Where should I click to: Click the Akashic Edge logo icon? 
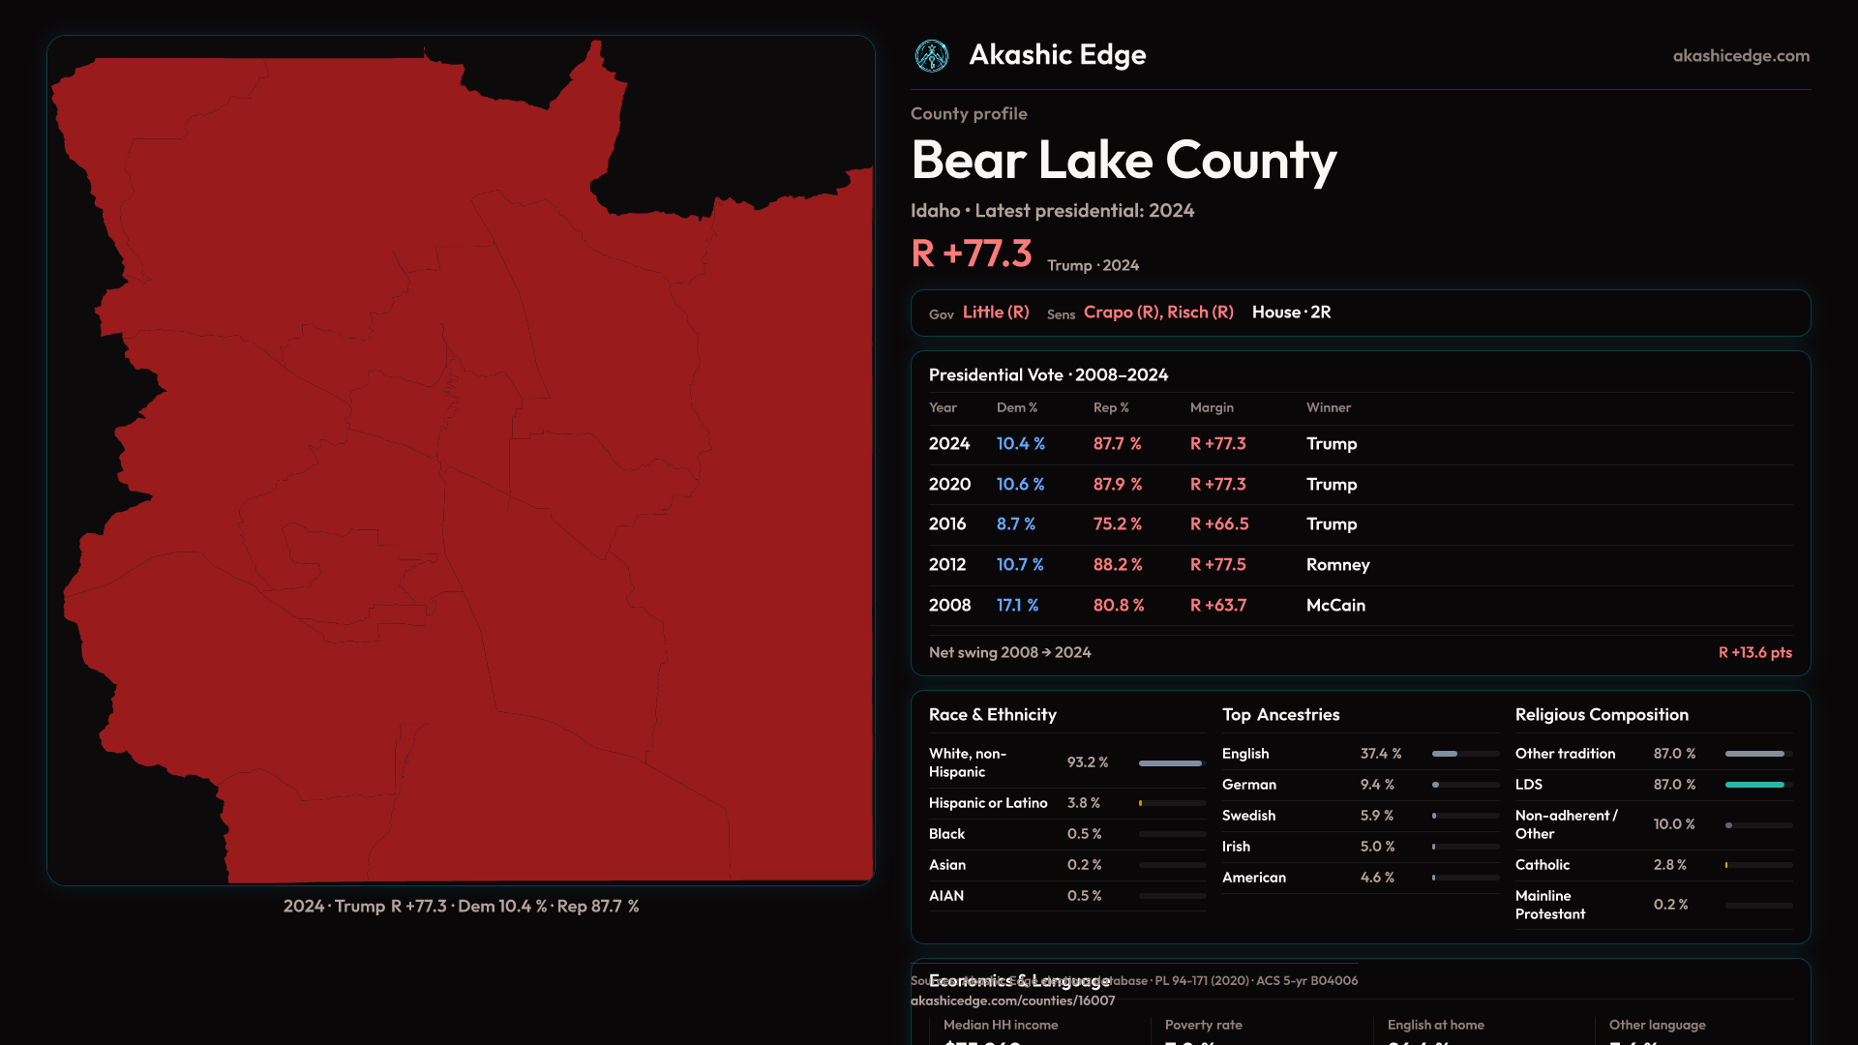932,56
